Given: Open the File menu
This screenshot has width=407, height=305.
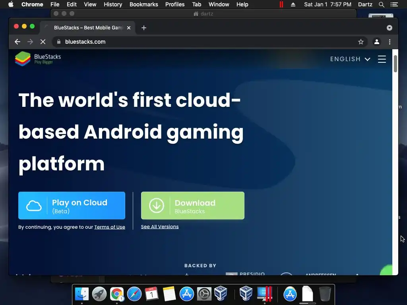Looking at the screenshot, I should [55, 4].
